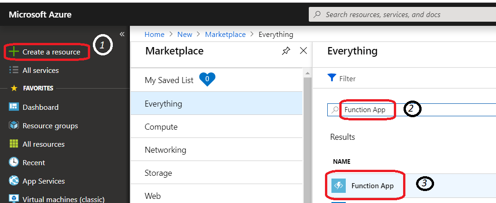Go to New breadcrumb
Image resolution: width=496 pixels, height=203 pixels.
[x=185, y=35]
